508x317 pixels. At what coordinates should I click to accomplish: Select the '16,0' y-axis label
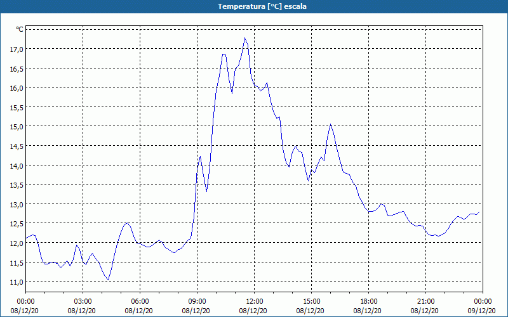click(x=17, y=88)
